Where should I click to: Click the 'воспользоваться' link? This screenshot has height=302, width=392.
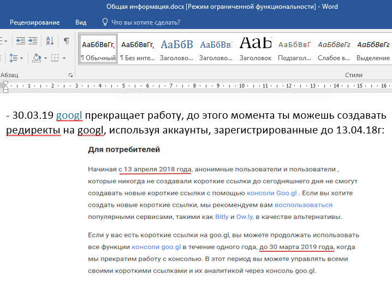(304, 205)
